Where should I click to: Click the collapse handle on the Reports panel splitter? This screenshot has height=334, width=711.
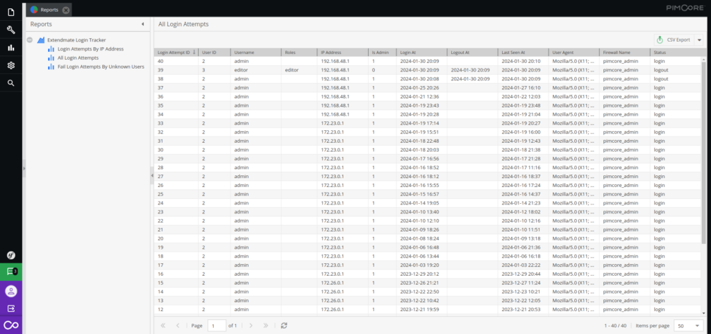[152, 175]
